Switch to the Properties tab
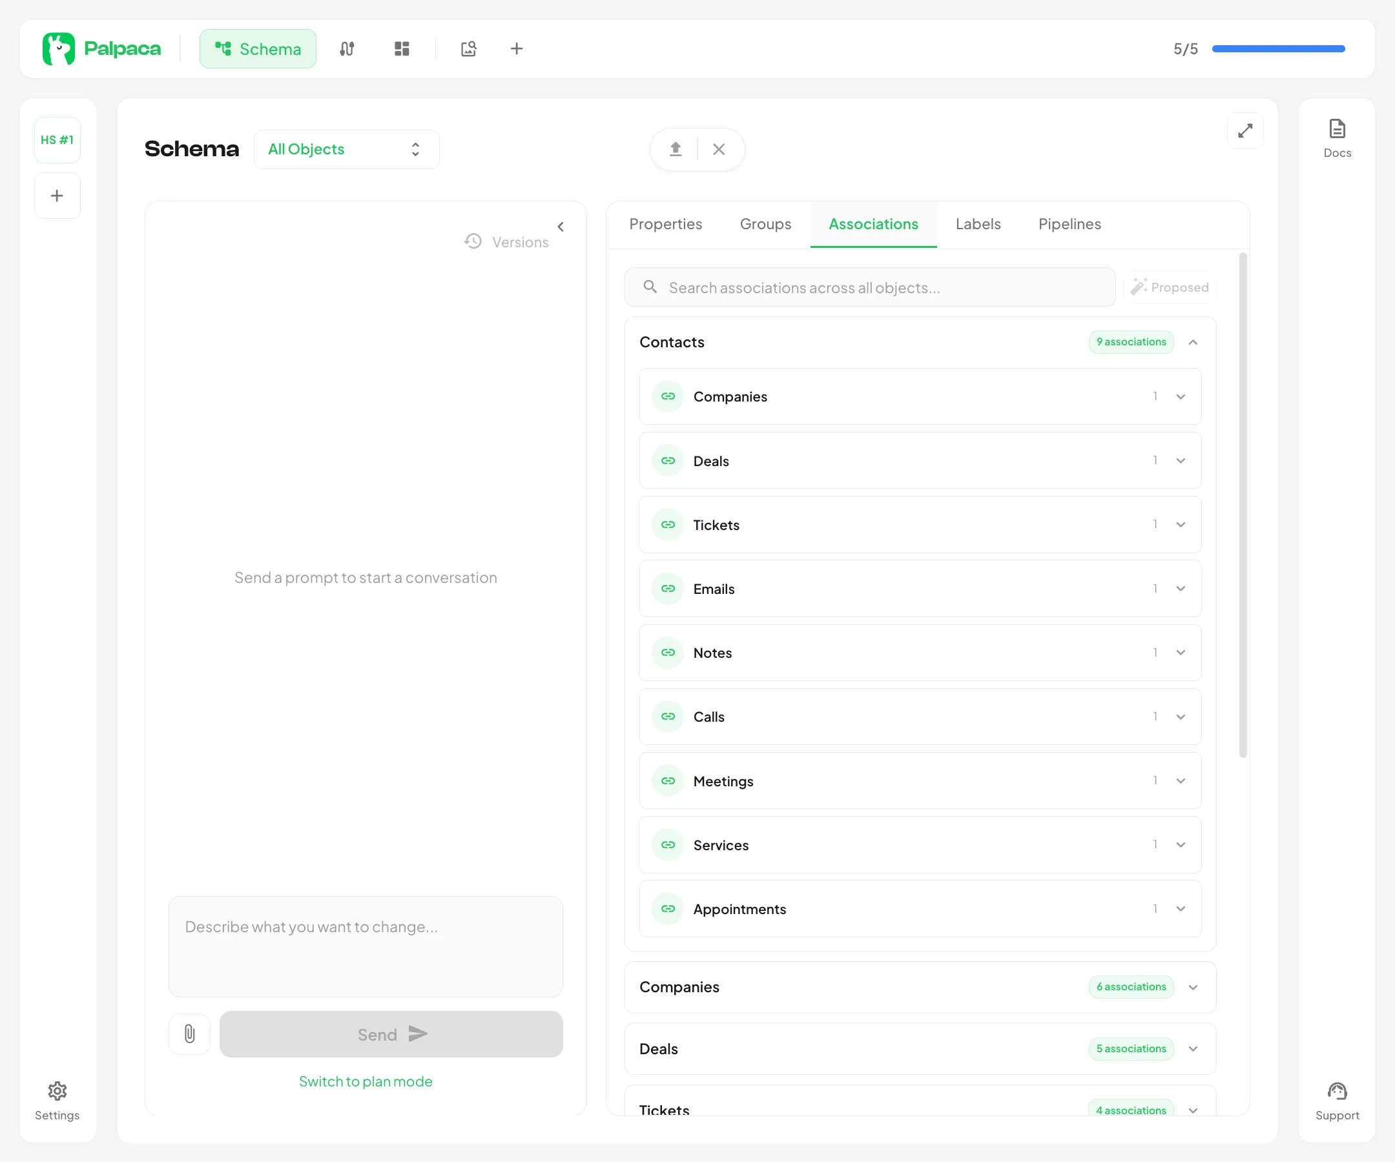The image size is (1395, 1162). [x=666, y=225]
